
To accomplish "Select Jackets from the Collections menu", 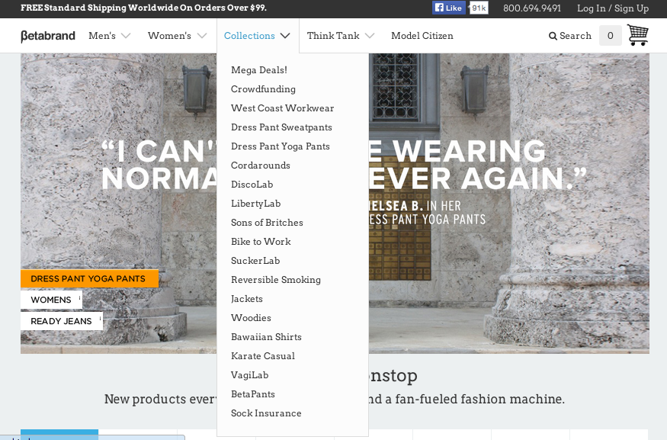I will point(247,299).
